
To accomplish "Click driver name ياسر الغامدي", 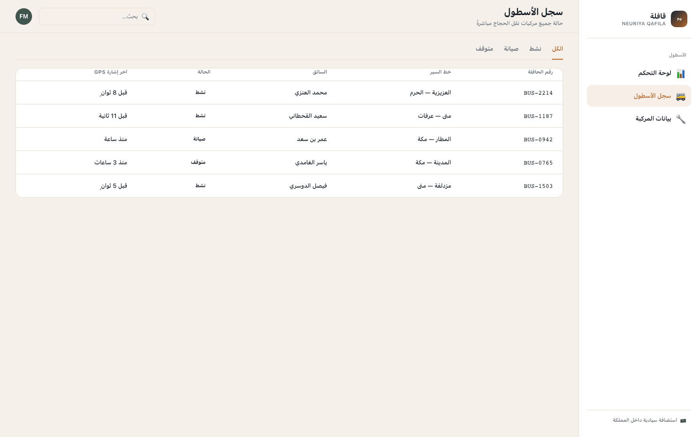I will (x=311, y=163).
